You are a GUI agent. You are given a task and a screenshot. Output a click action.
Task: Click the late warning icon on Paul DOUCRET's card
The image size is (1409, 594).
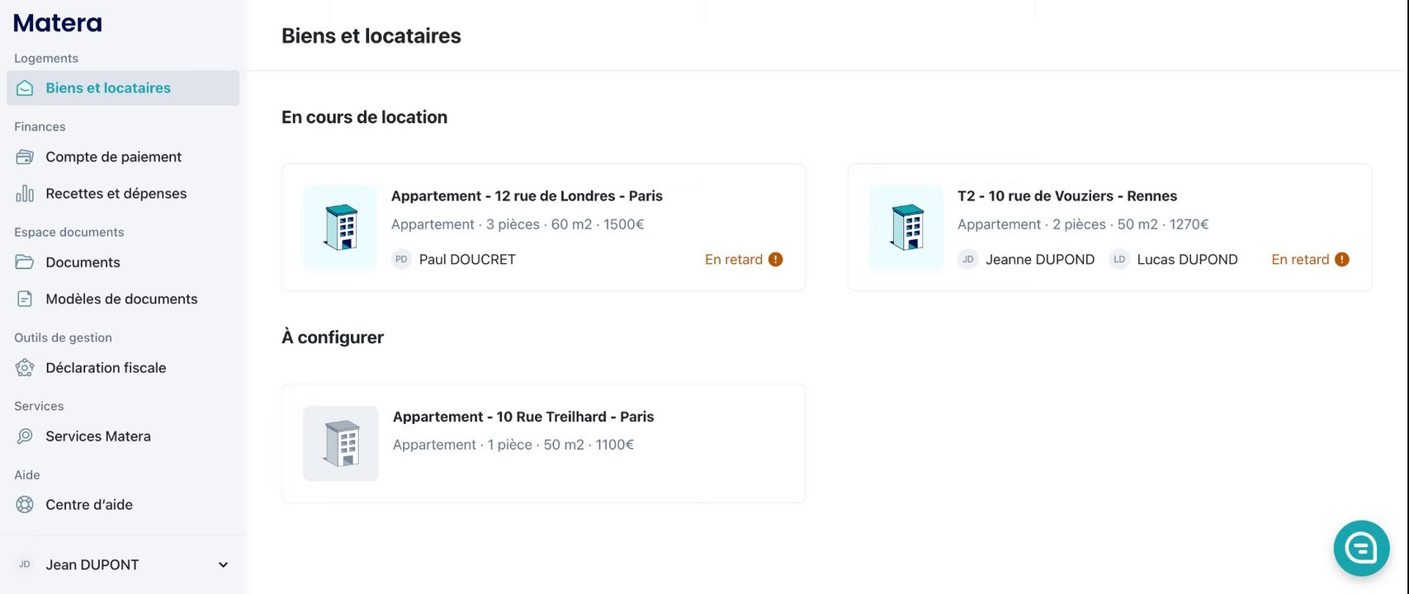[x=775, y=259]
